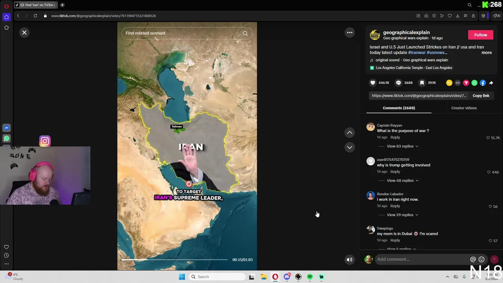Like Rendon Labador's comment
The height and width of the screenshot is (283, 503).
coord(490,206)
